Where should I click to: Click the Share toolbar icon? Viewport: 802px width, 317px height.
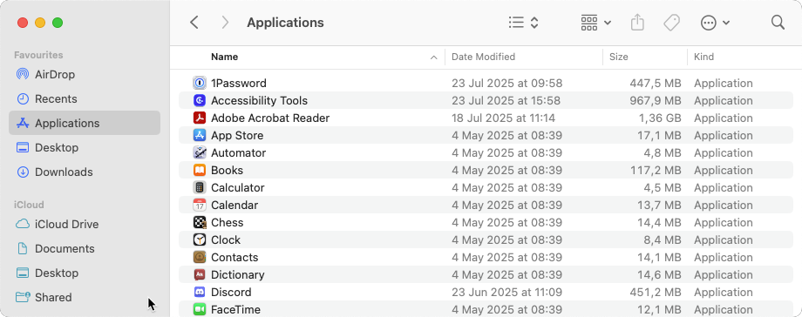(636, 23)
